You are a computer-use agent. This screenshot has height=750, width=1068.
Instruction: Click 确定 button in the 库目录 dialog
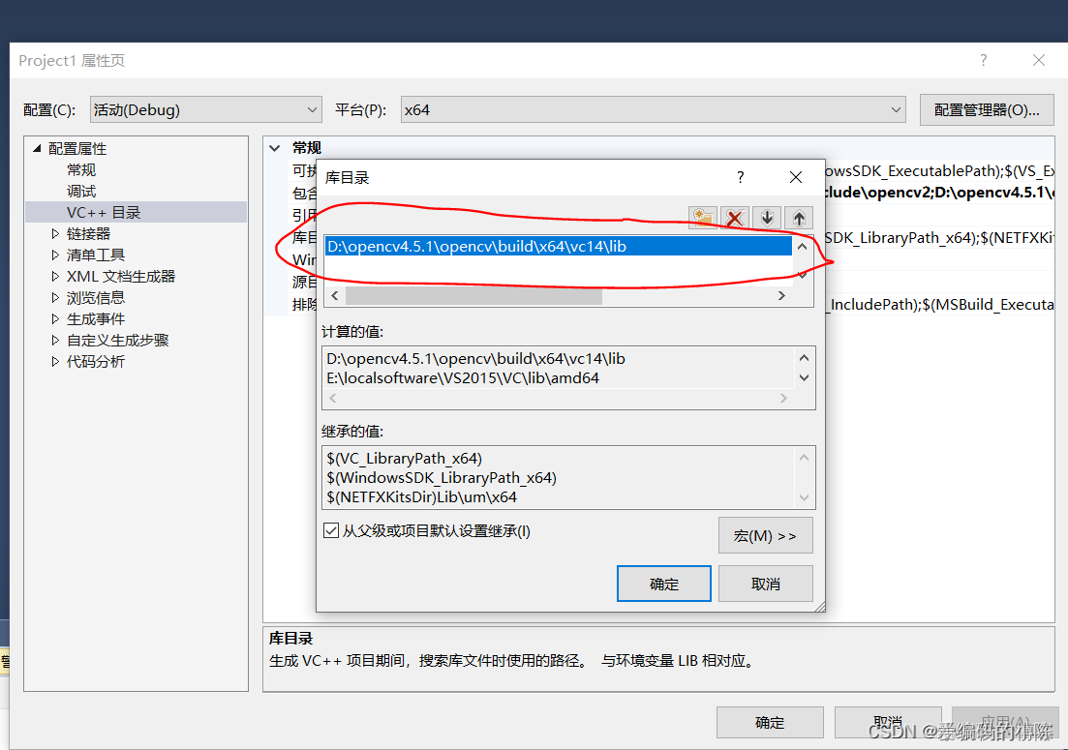[x=663, y=583]
